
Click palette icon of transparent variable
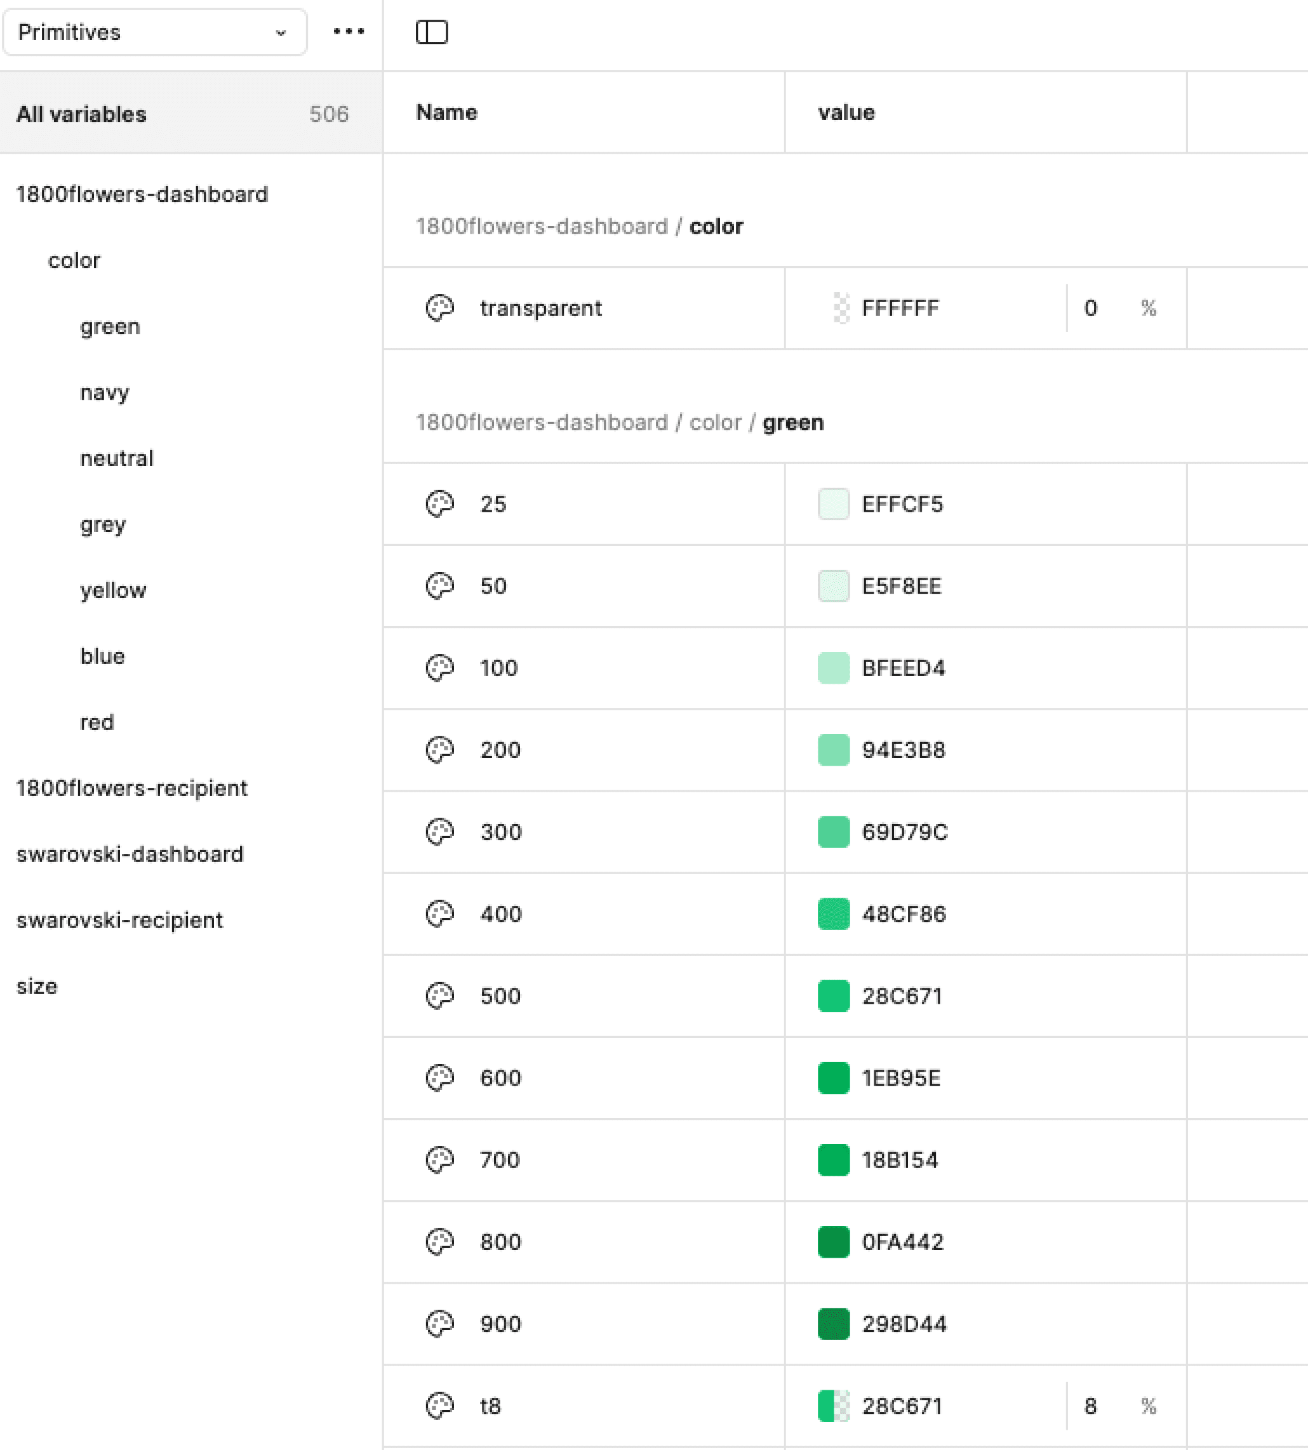(440, 309)
